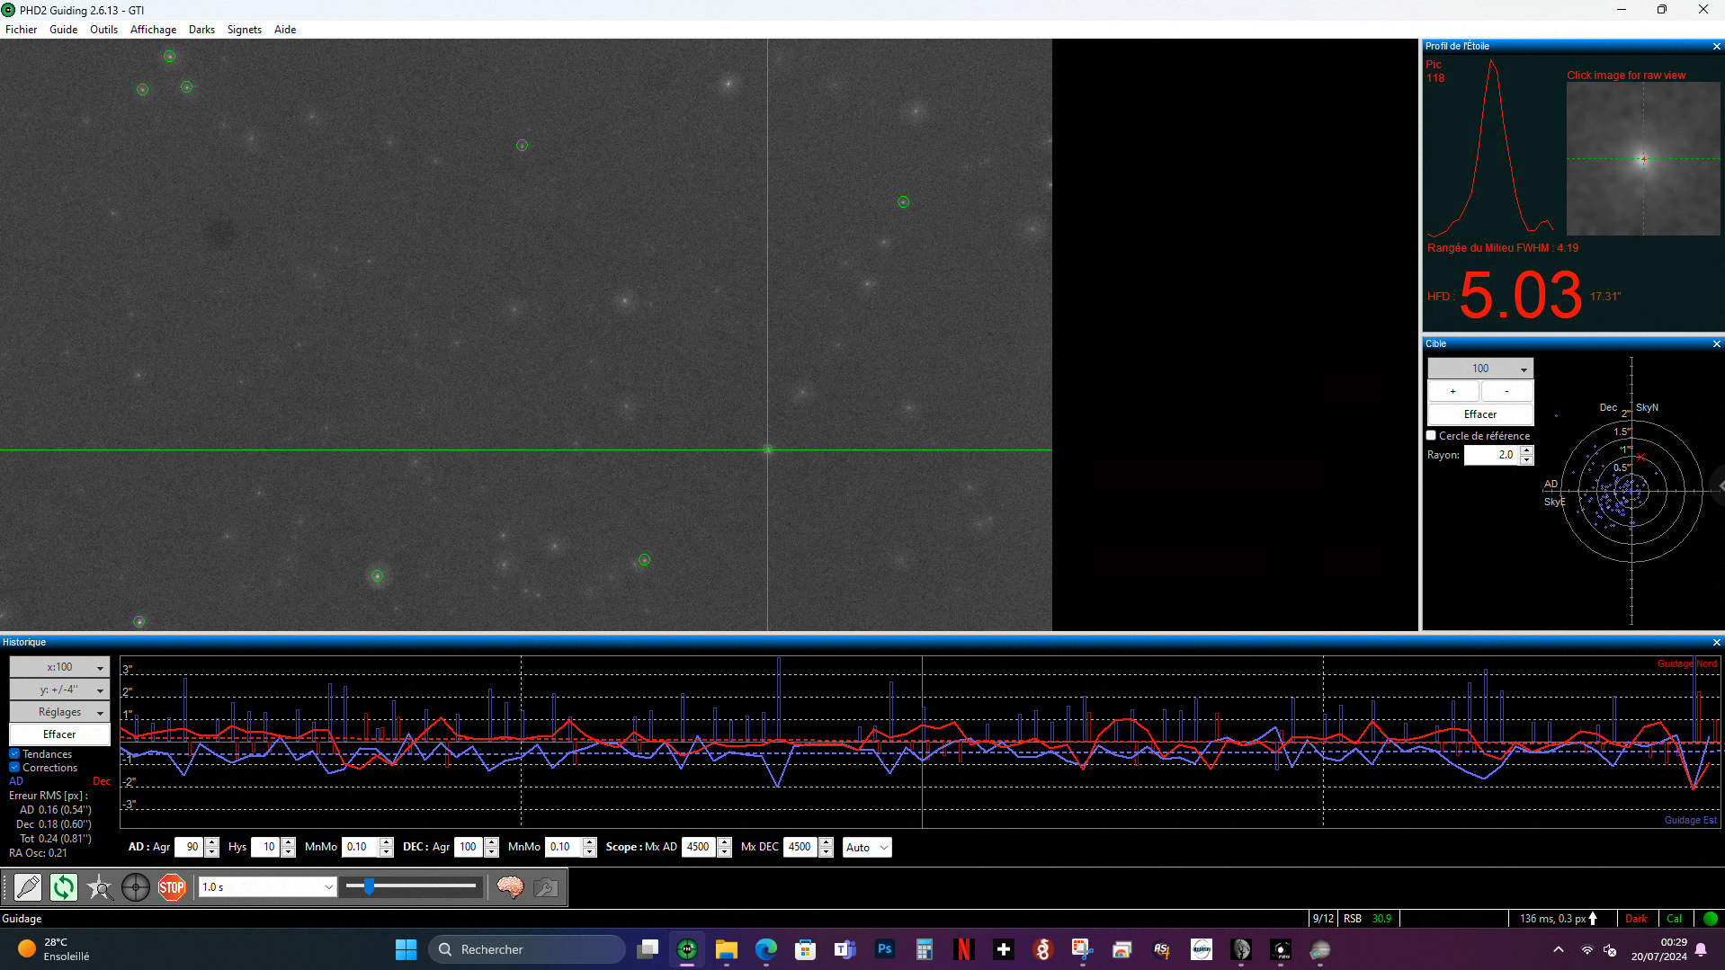1725x970 pixels.
Task: Open the Signets menu
Action: [x=244, y=30]
